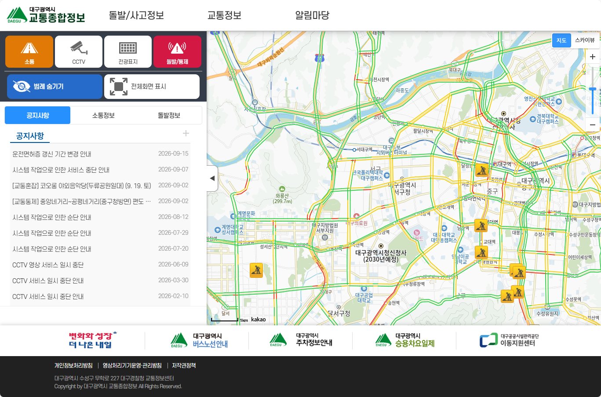Viewport: 601px width, 397px height.
Task: Click the construction marker below 교대역
Action: tap(481, 252)
